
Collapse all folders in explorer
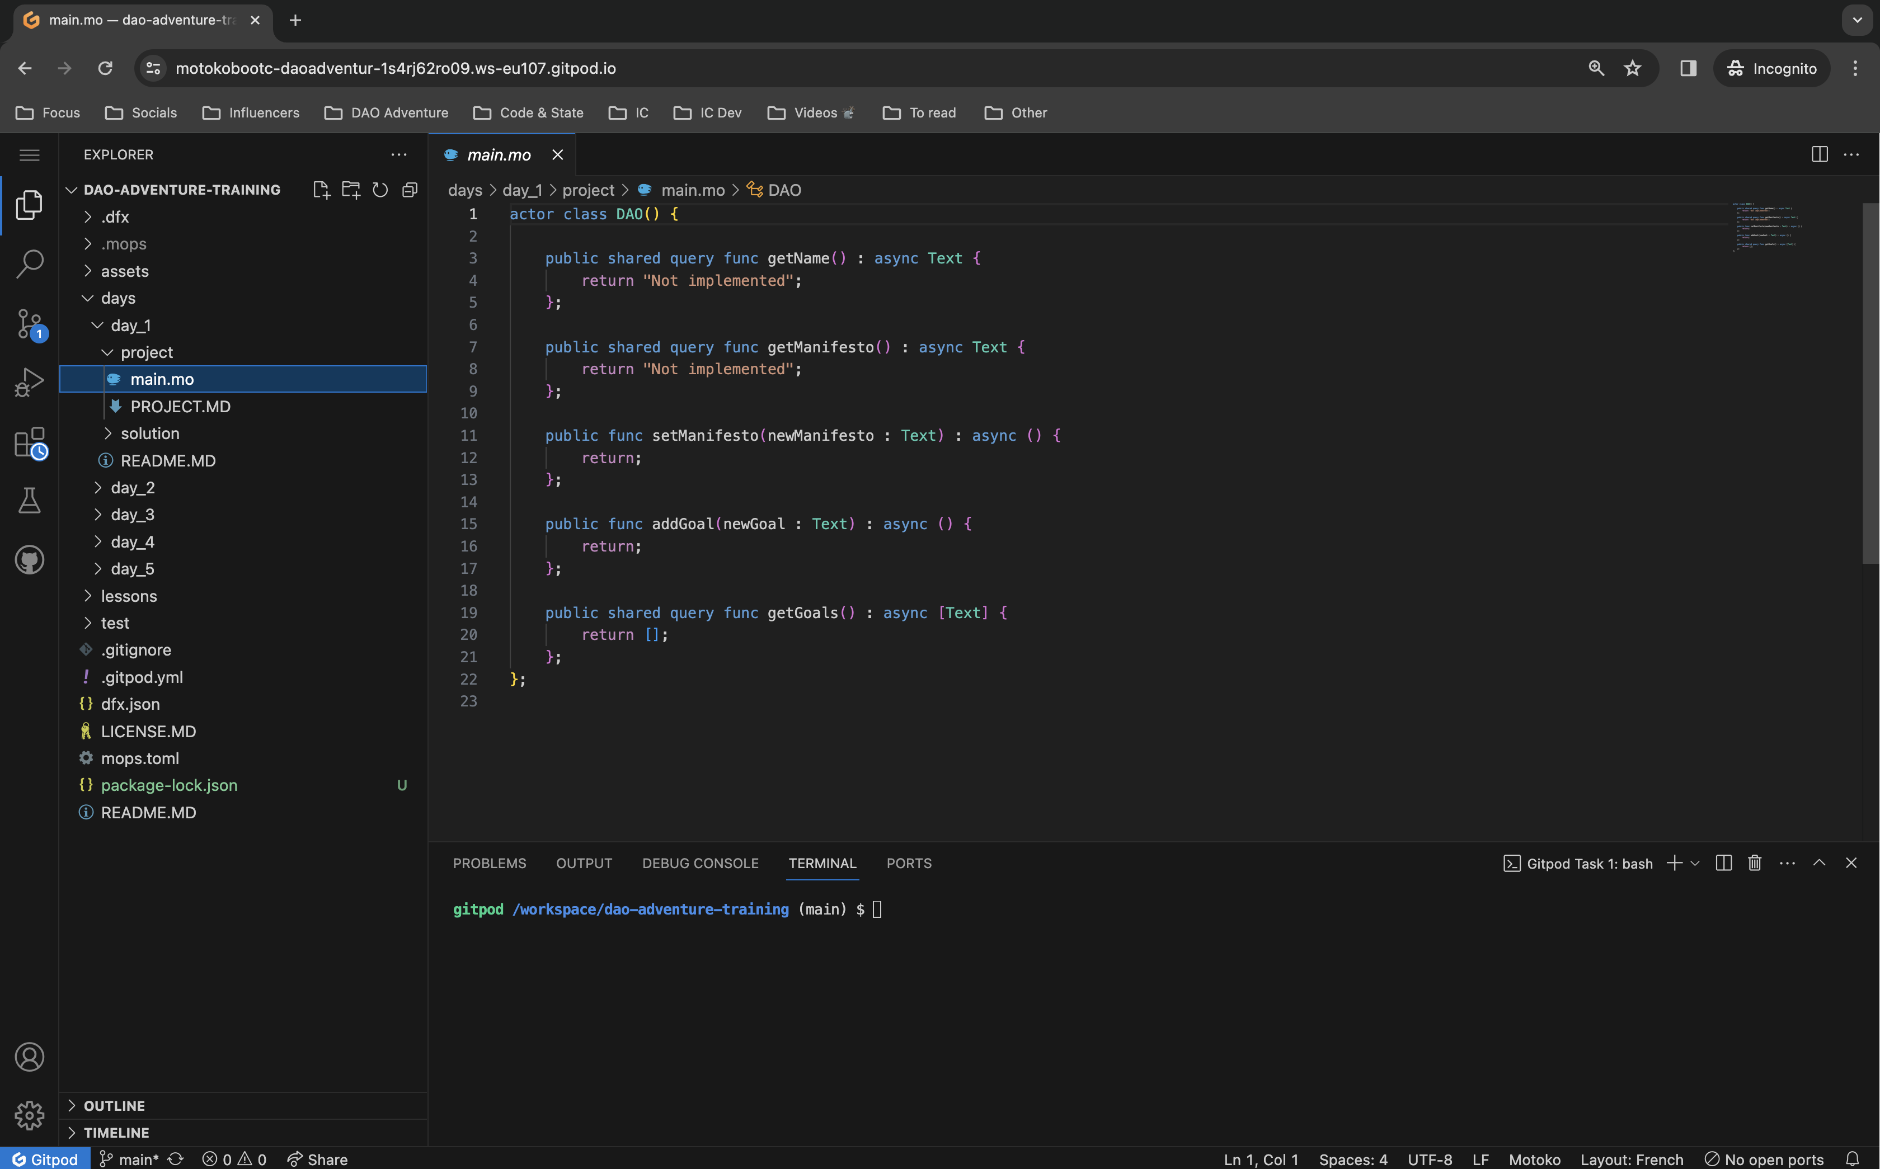(x=410, y=190)
